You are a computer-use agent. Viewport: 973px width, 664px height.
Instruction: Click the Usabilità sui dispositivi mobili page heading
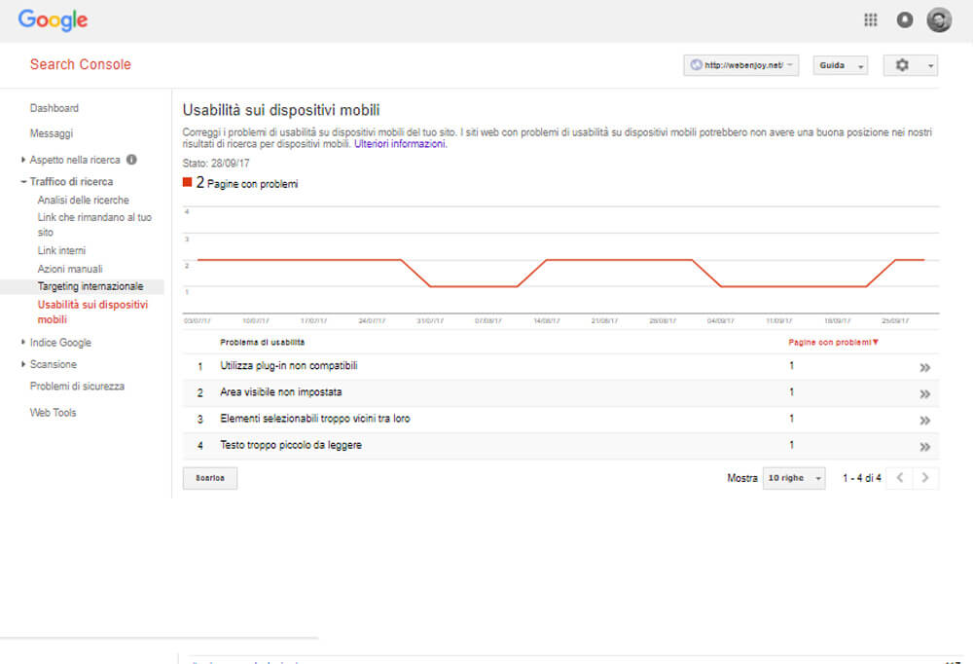pos(281,110)
